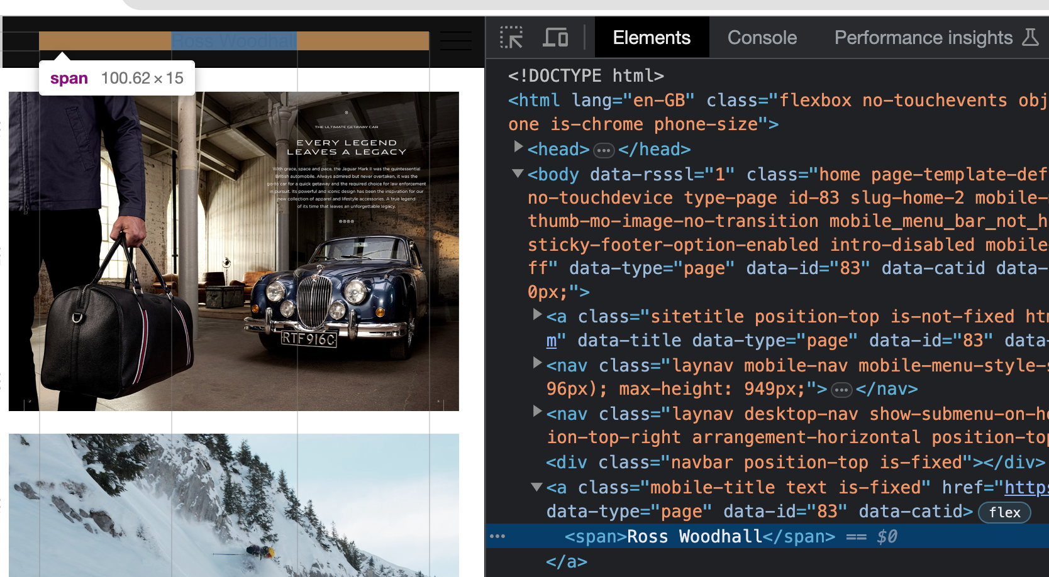Select the inspect element cursor tool
The height and width of the screenshot is (577, 1049).
coord(511,37)
